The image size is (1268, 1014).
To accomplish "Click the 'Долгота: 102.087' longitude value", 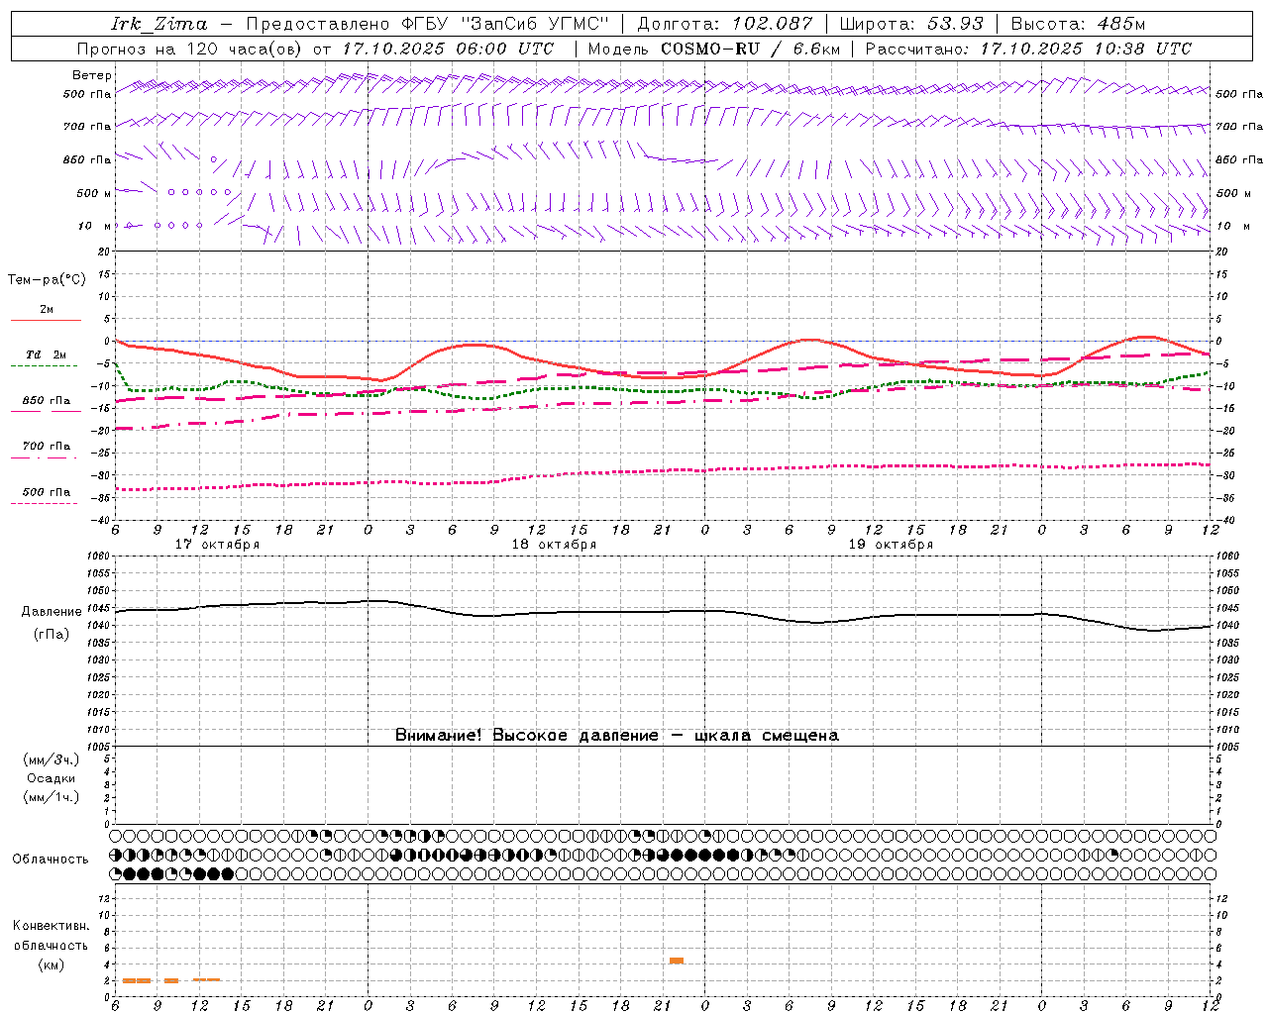I will pos(725,24).
